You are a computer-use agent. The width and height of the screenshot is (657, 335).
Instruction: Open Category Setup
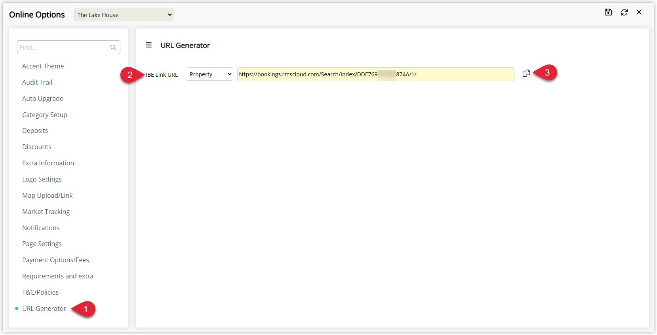pos(45,115)
